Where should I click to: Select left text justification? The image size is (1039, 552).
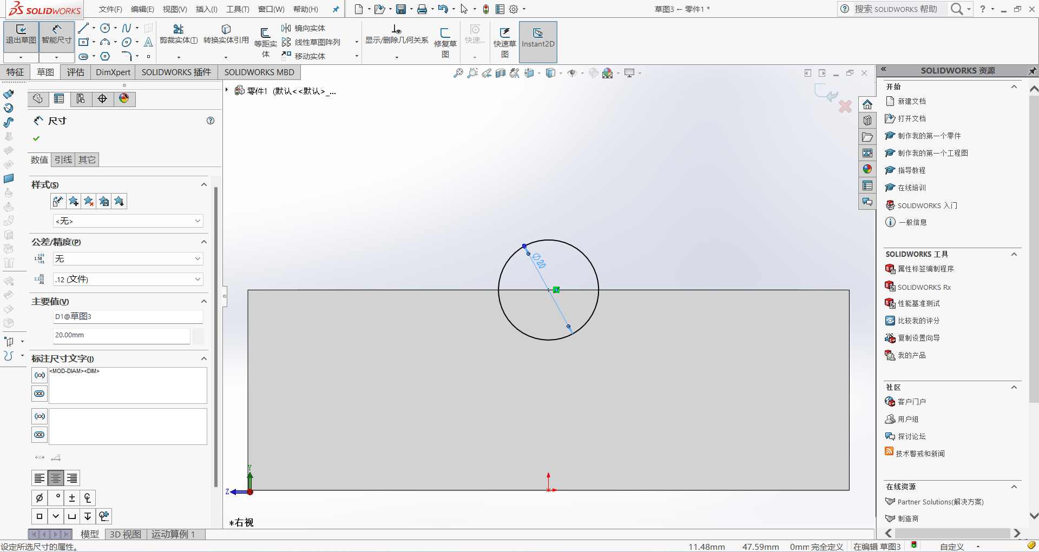40,478
